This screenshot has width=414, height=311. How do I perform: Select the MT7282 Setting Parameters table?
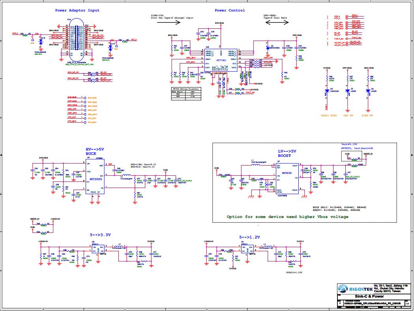186,94
